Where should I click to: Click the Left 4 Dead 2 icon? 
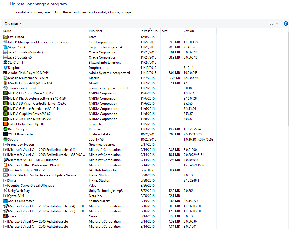pyautogui.click(x=5, y=37)
